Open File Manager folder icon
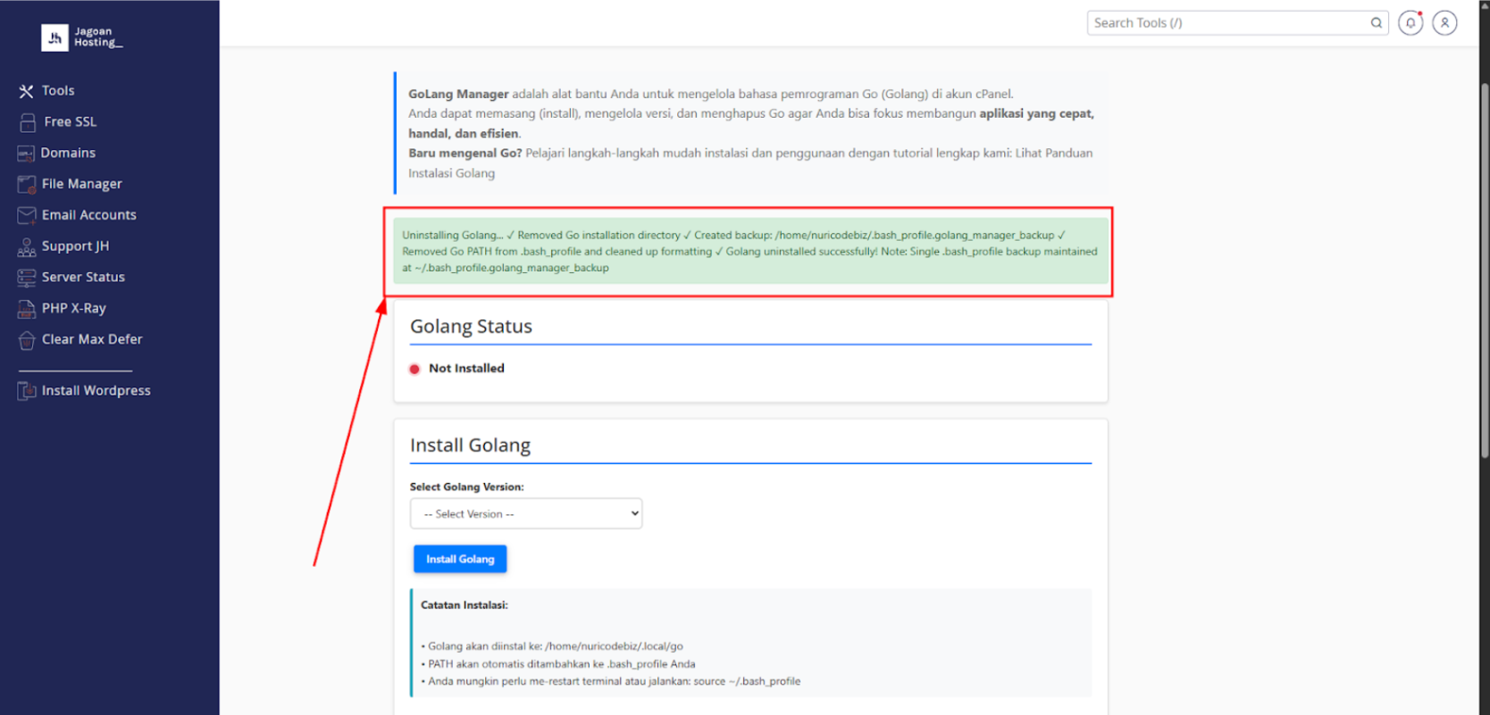The width and height of the screenshot is (1490, 715). (27, 185)
